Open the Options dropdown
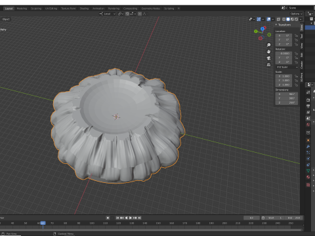This screenshot has width=315, height=236. [x=296, y=14]
